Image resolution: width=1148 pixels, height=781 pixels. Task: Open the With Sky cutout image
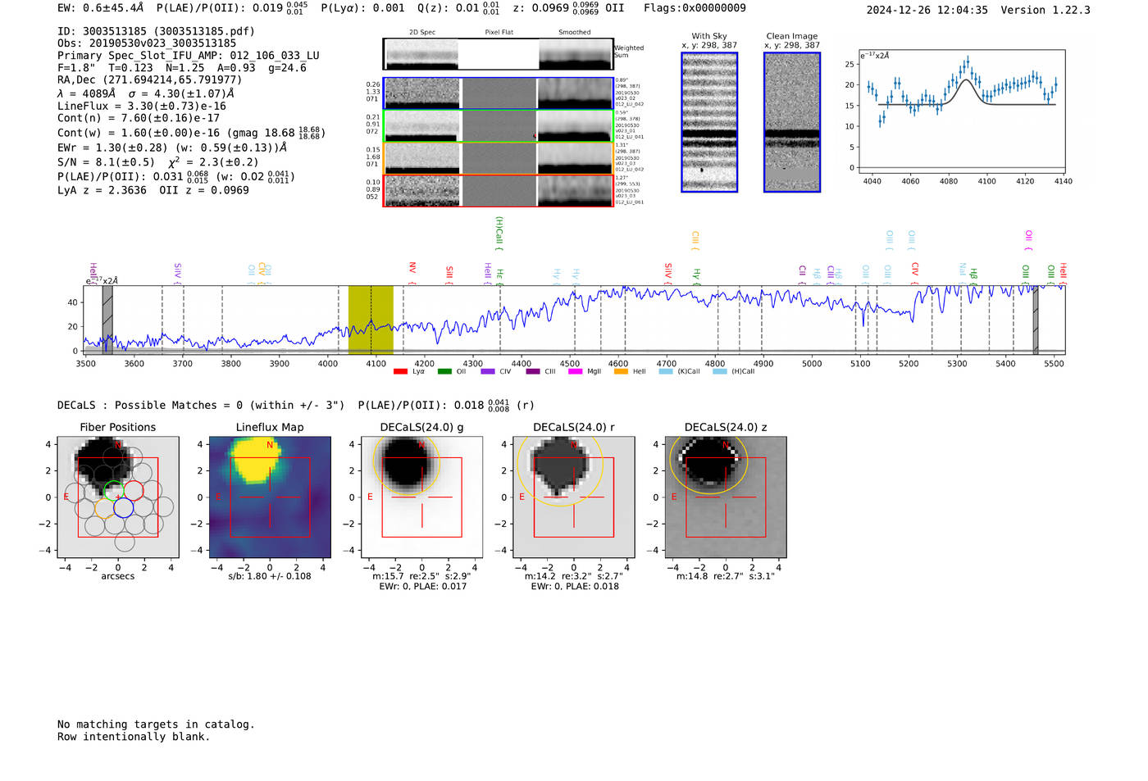click(709, 122)
